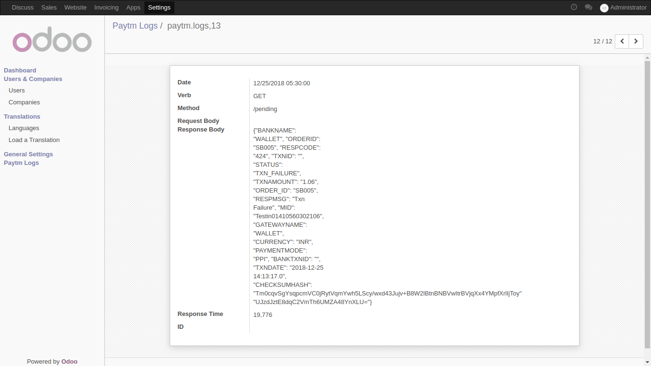Viewport: 651px width, 366px height.
Task: Open the Apps menu
Action: [x=133, y=7]
